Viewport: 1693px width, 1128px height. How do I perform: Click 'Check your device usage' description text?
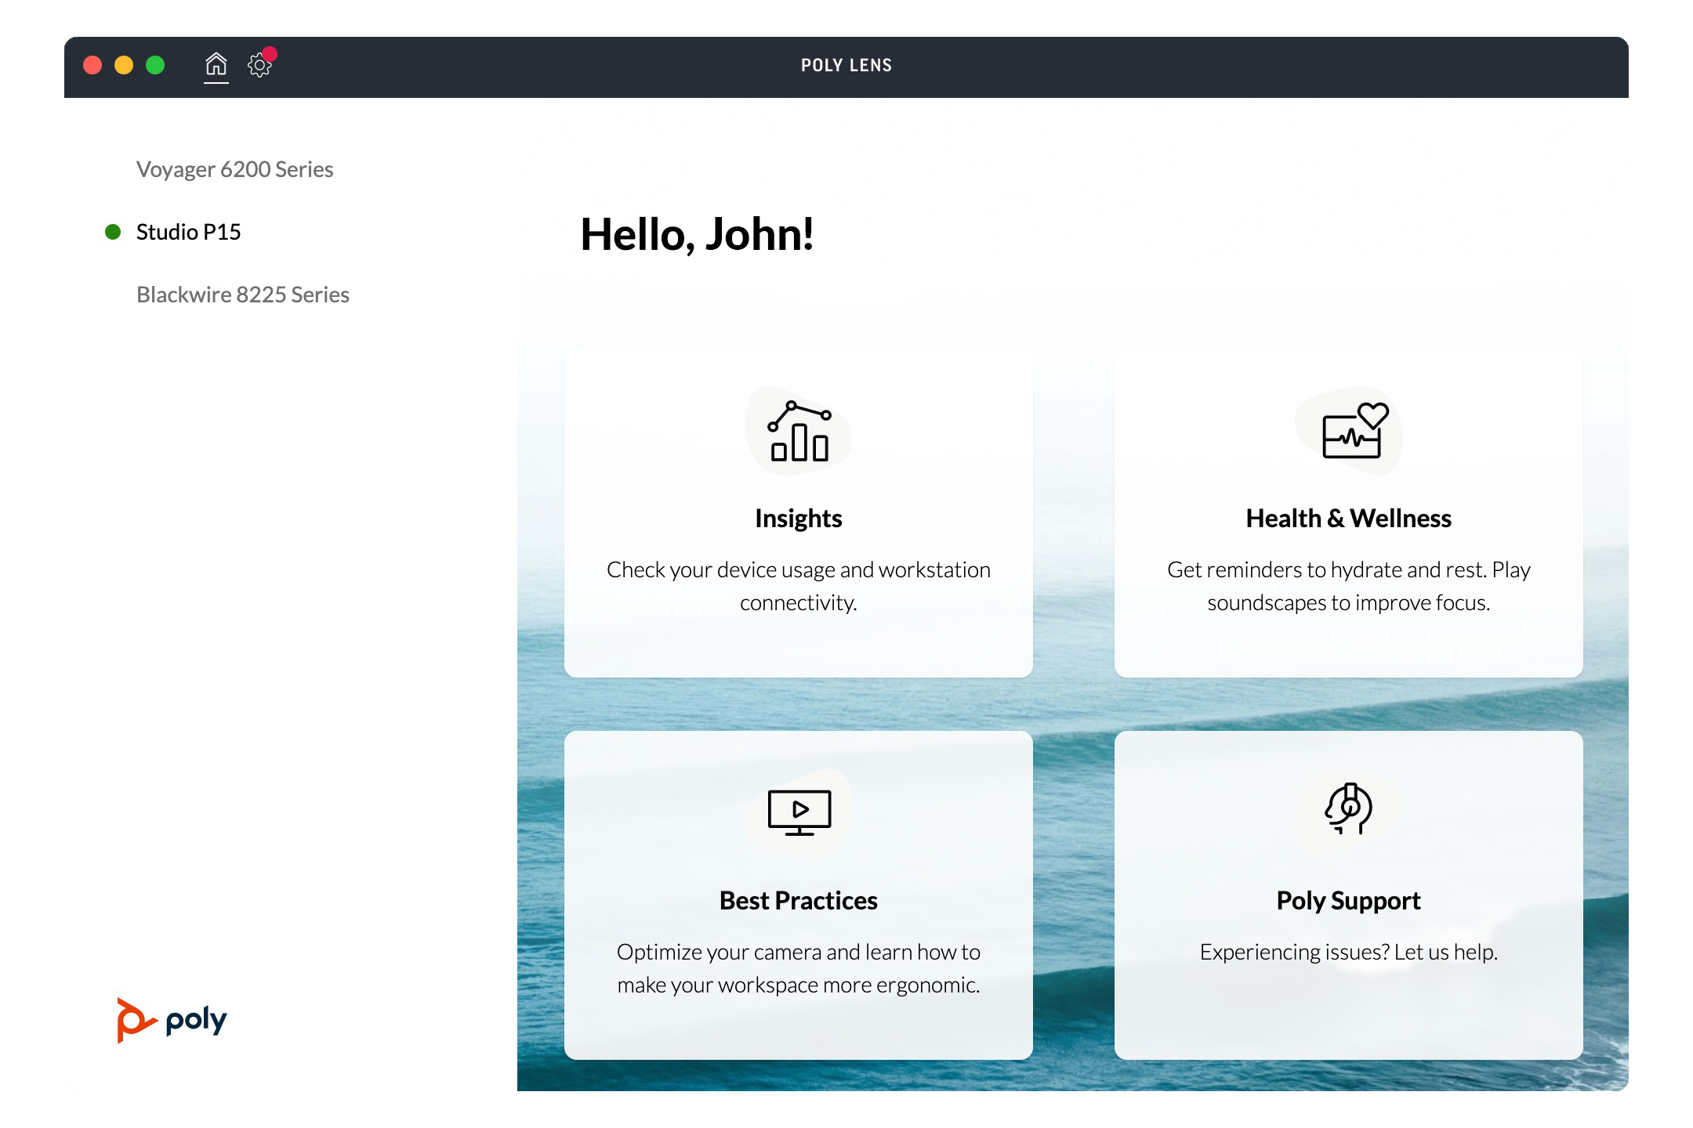(x=798, y=585)
